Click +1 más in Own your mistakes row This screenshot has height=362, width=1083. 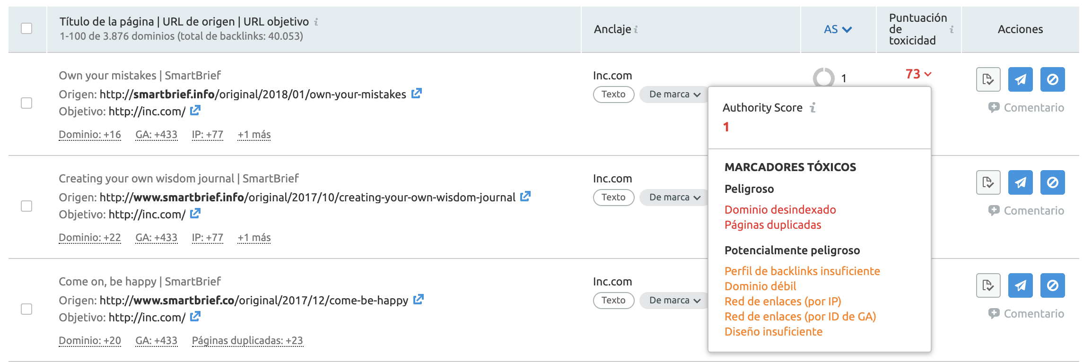254,135
